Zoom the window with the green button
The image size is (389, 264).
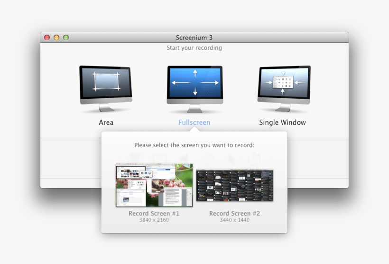coord(66,38)
